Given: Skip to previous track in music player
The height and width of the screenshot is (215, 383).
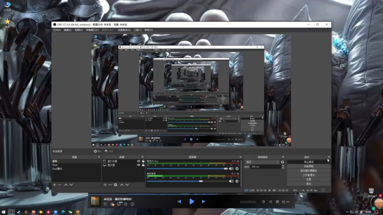Looking at the screenshot, I should coord(180,202).
